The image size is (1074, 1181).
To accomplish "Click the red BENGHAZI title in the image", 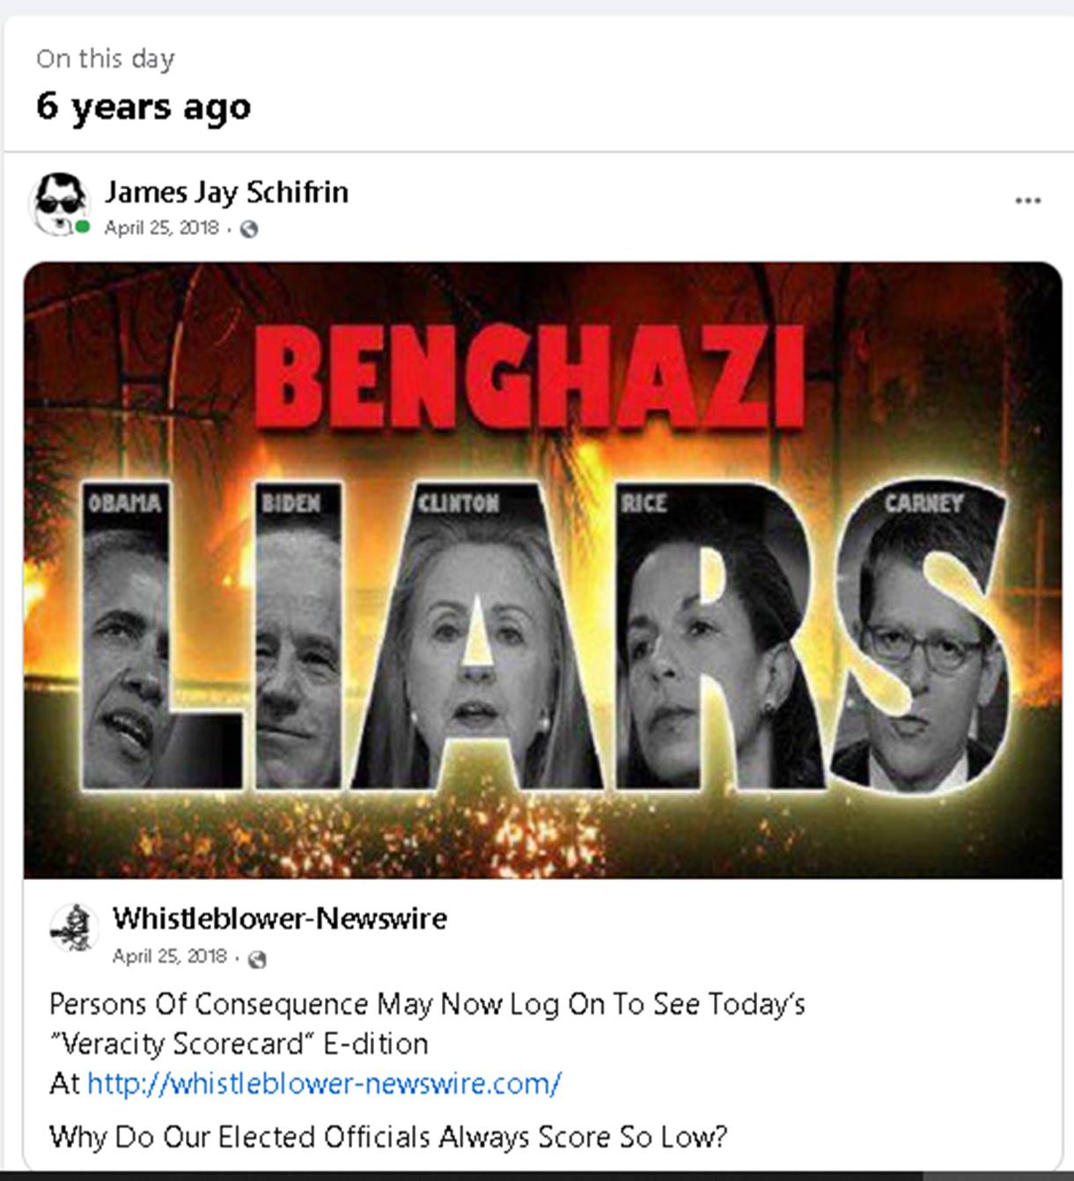I will click(x=532, y=378).
